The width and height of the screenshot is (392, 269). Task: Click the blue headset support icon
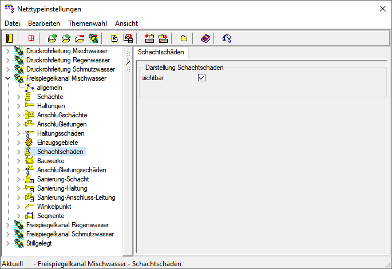pyautogui.click(x=227, y=38)
